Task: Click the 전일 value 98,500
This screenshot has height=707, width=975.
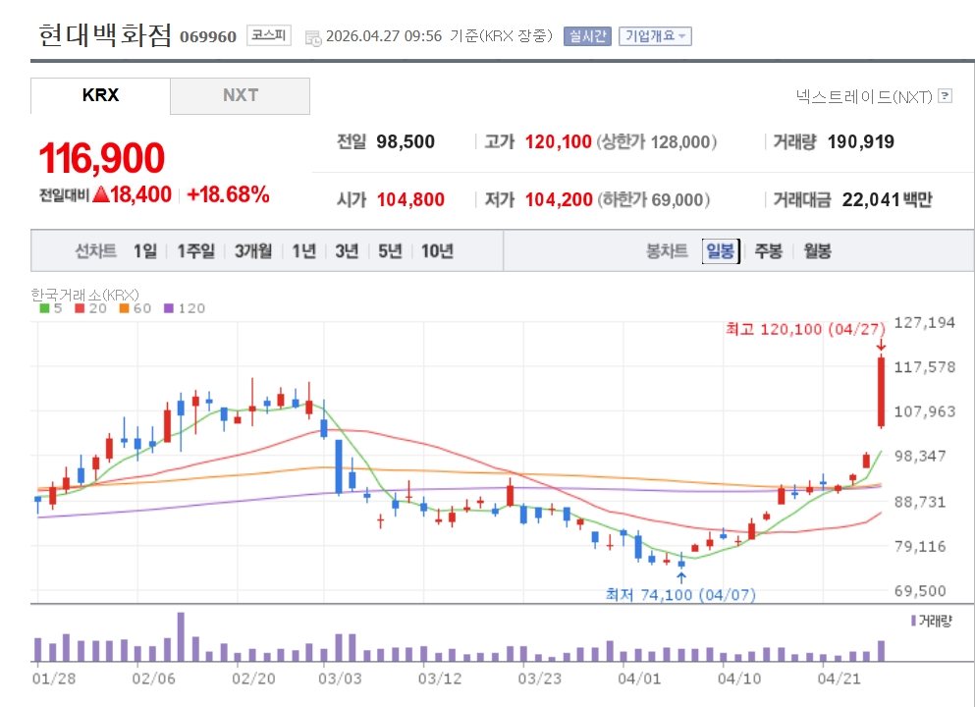Action: [406, 141]
